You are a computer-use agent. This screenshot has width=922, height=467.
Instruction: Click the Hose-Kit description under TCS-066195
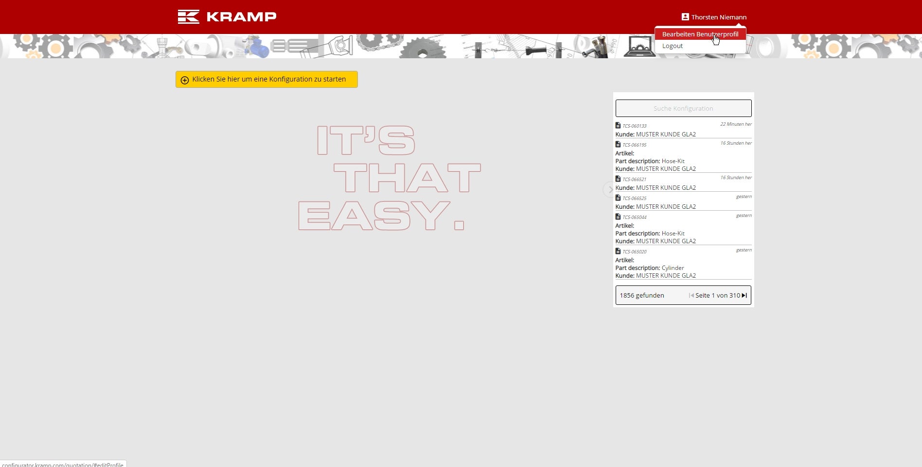click(673, 161)
